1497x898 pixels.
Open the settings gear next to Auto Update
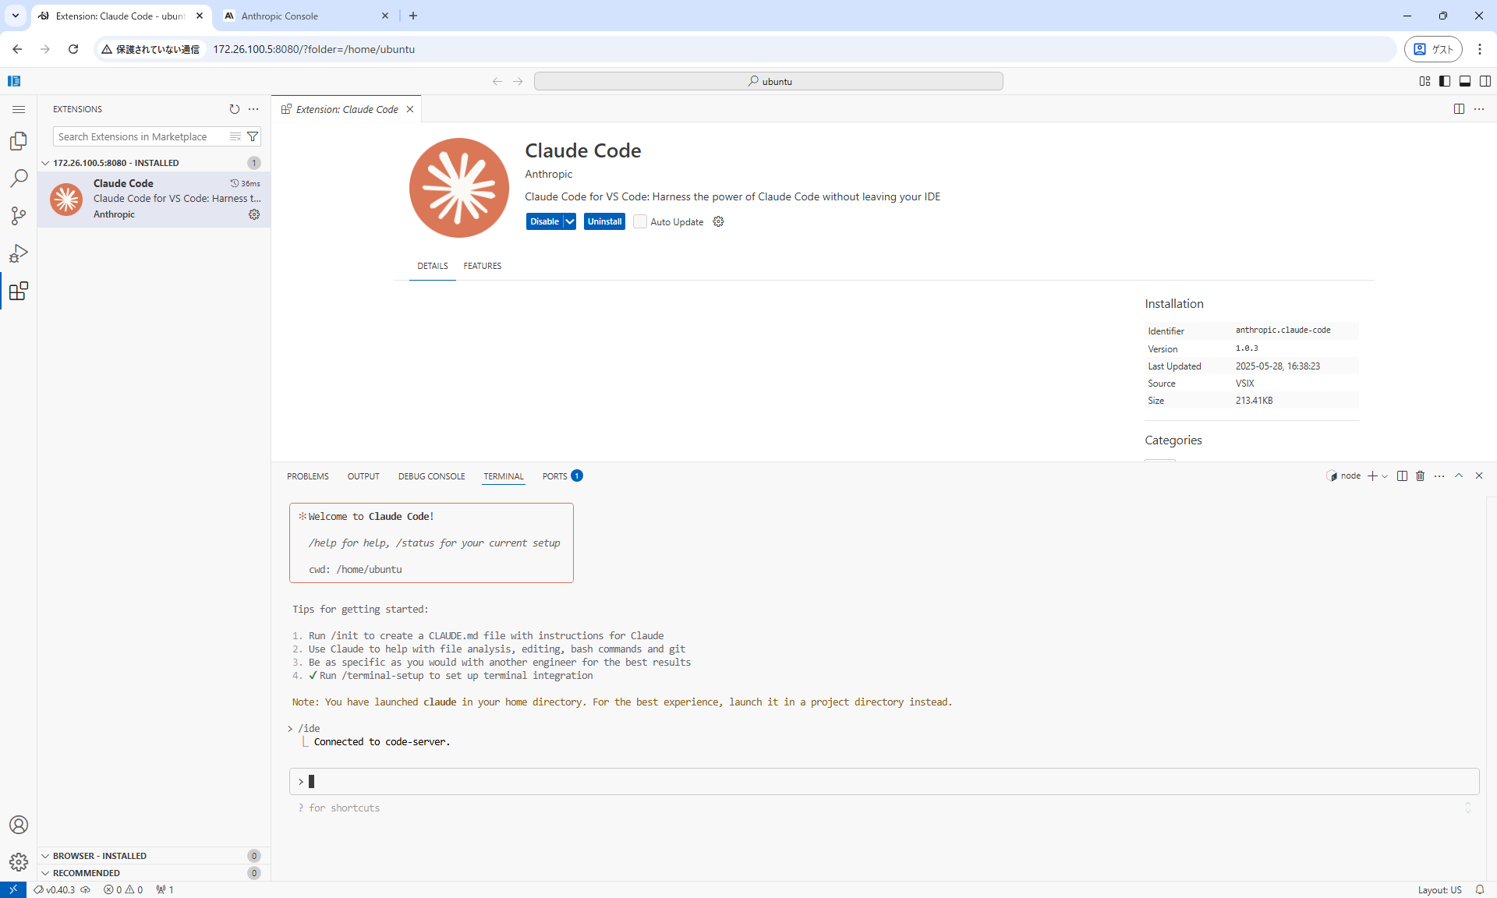(719, 221)
